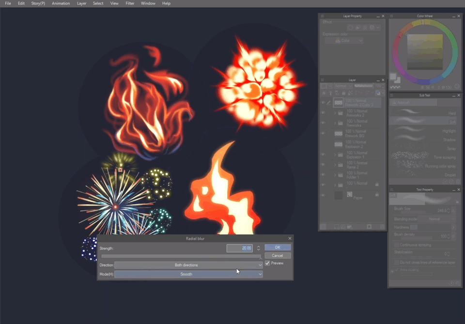The image size is (465, 324).
Task: Select the foreground main color swatch
Action: pyautogui.click(x=393, y=77)
